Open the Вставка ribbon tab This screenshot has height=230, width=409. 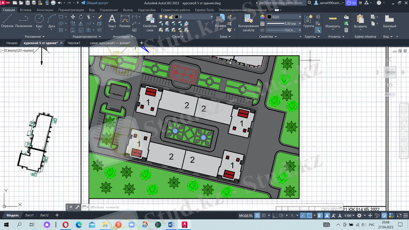point(26,10)
